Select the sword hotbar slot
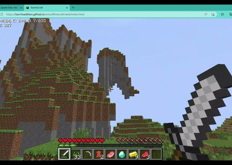This screenshot has height=165, width=232. (x=65, y=154)
